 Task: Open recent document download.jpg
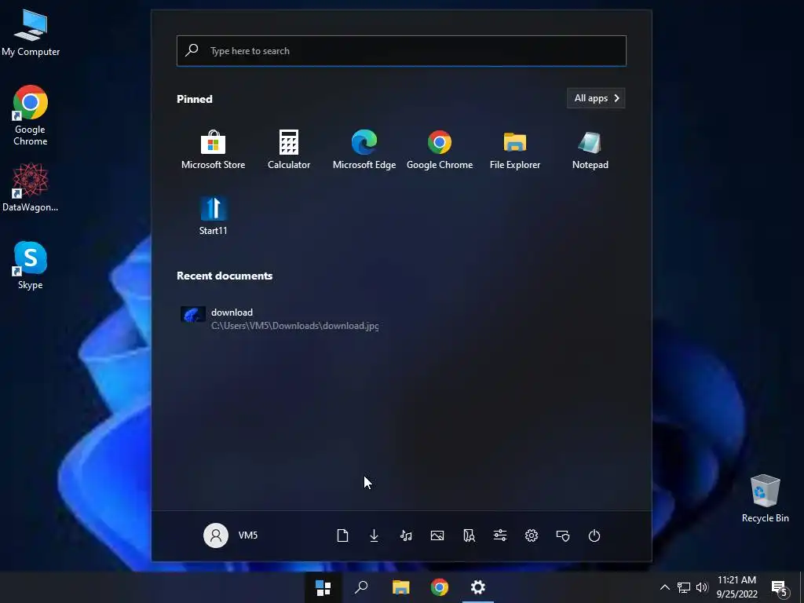(280, 319)
